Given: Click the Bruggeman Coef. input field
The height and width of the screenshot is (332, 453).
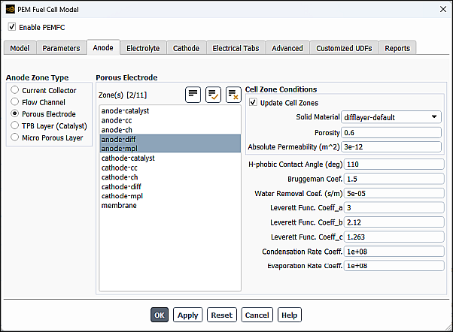Looking at the screenshot, I should [394, 179].
